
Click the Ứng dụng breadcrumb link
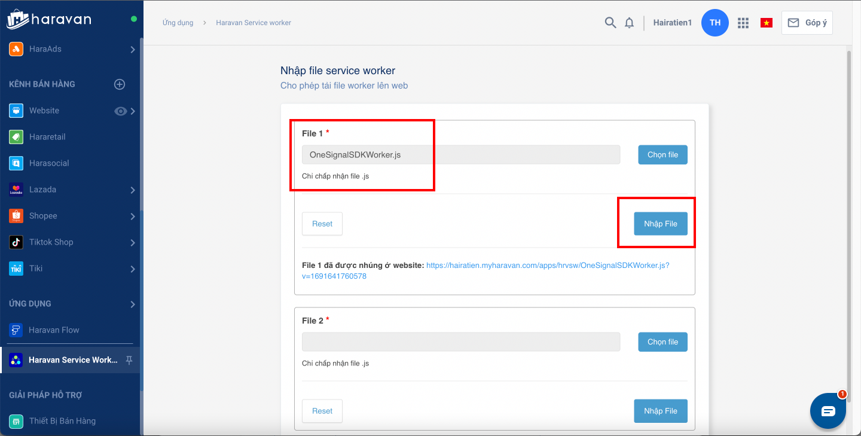[x=178, y=23]
